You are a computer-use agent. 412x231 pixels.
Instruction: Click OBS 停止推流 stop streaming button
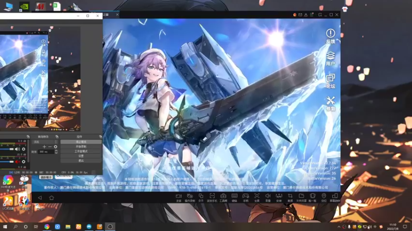[x=81, y=142]
